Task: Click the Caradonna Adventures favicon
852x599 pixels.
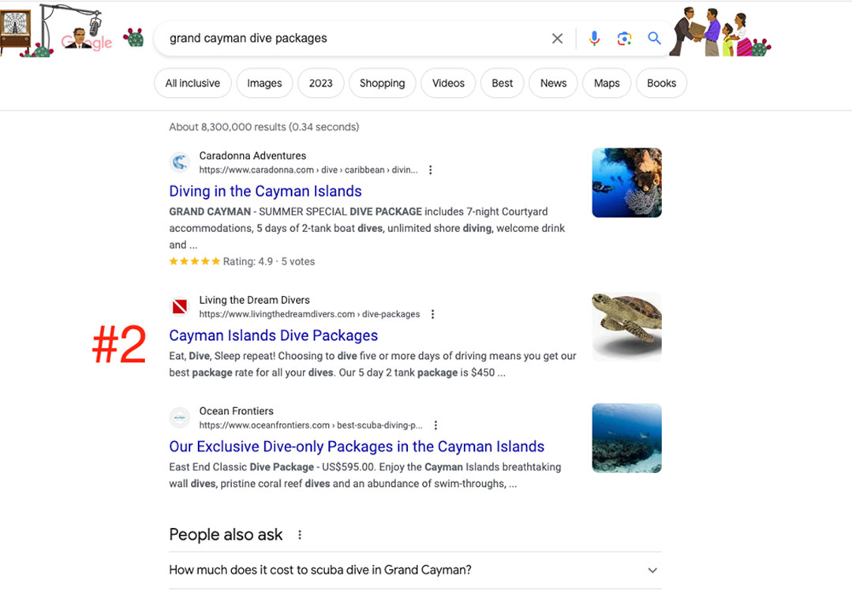Action: [180, 162]
